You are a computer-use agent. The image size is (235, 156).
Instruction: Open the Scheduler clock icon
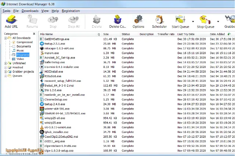pos(159,19)
